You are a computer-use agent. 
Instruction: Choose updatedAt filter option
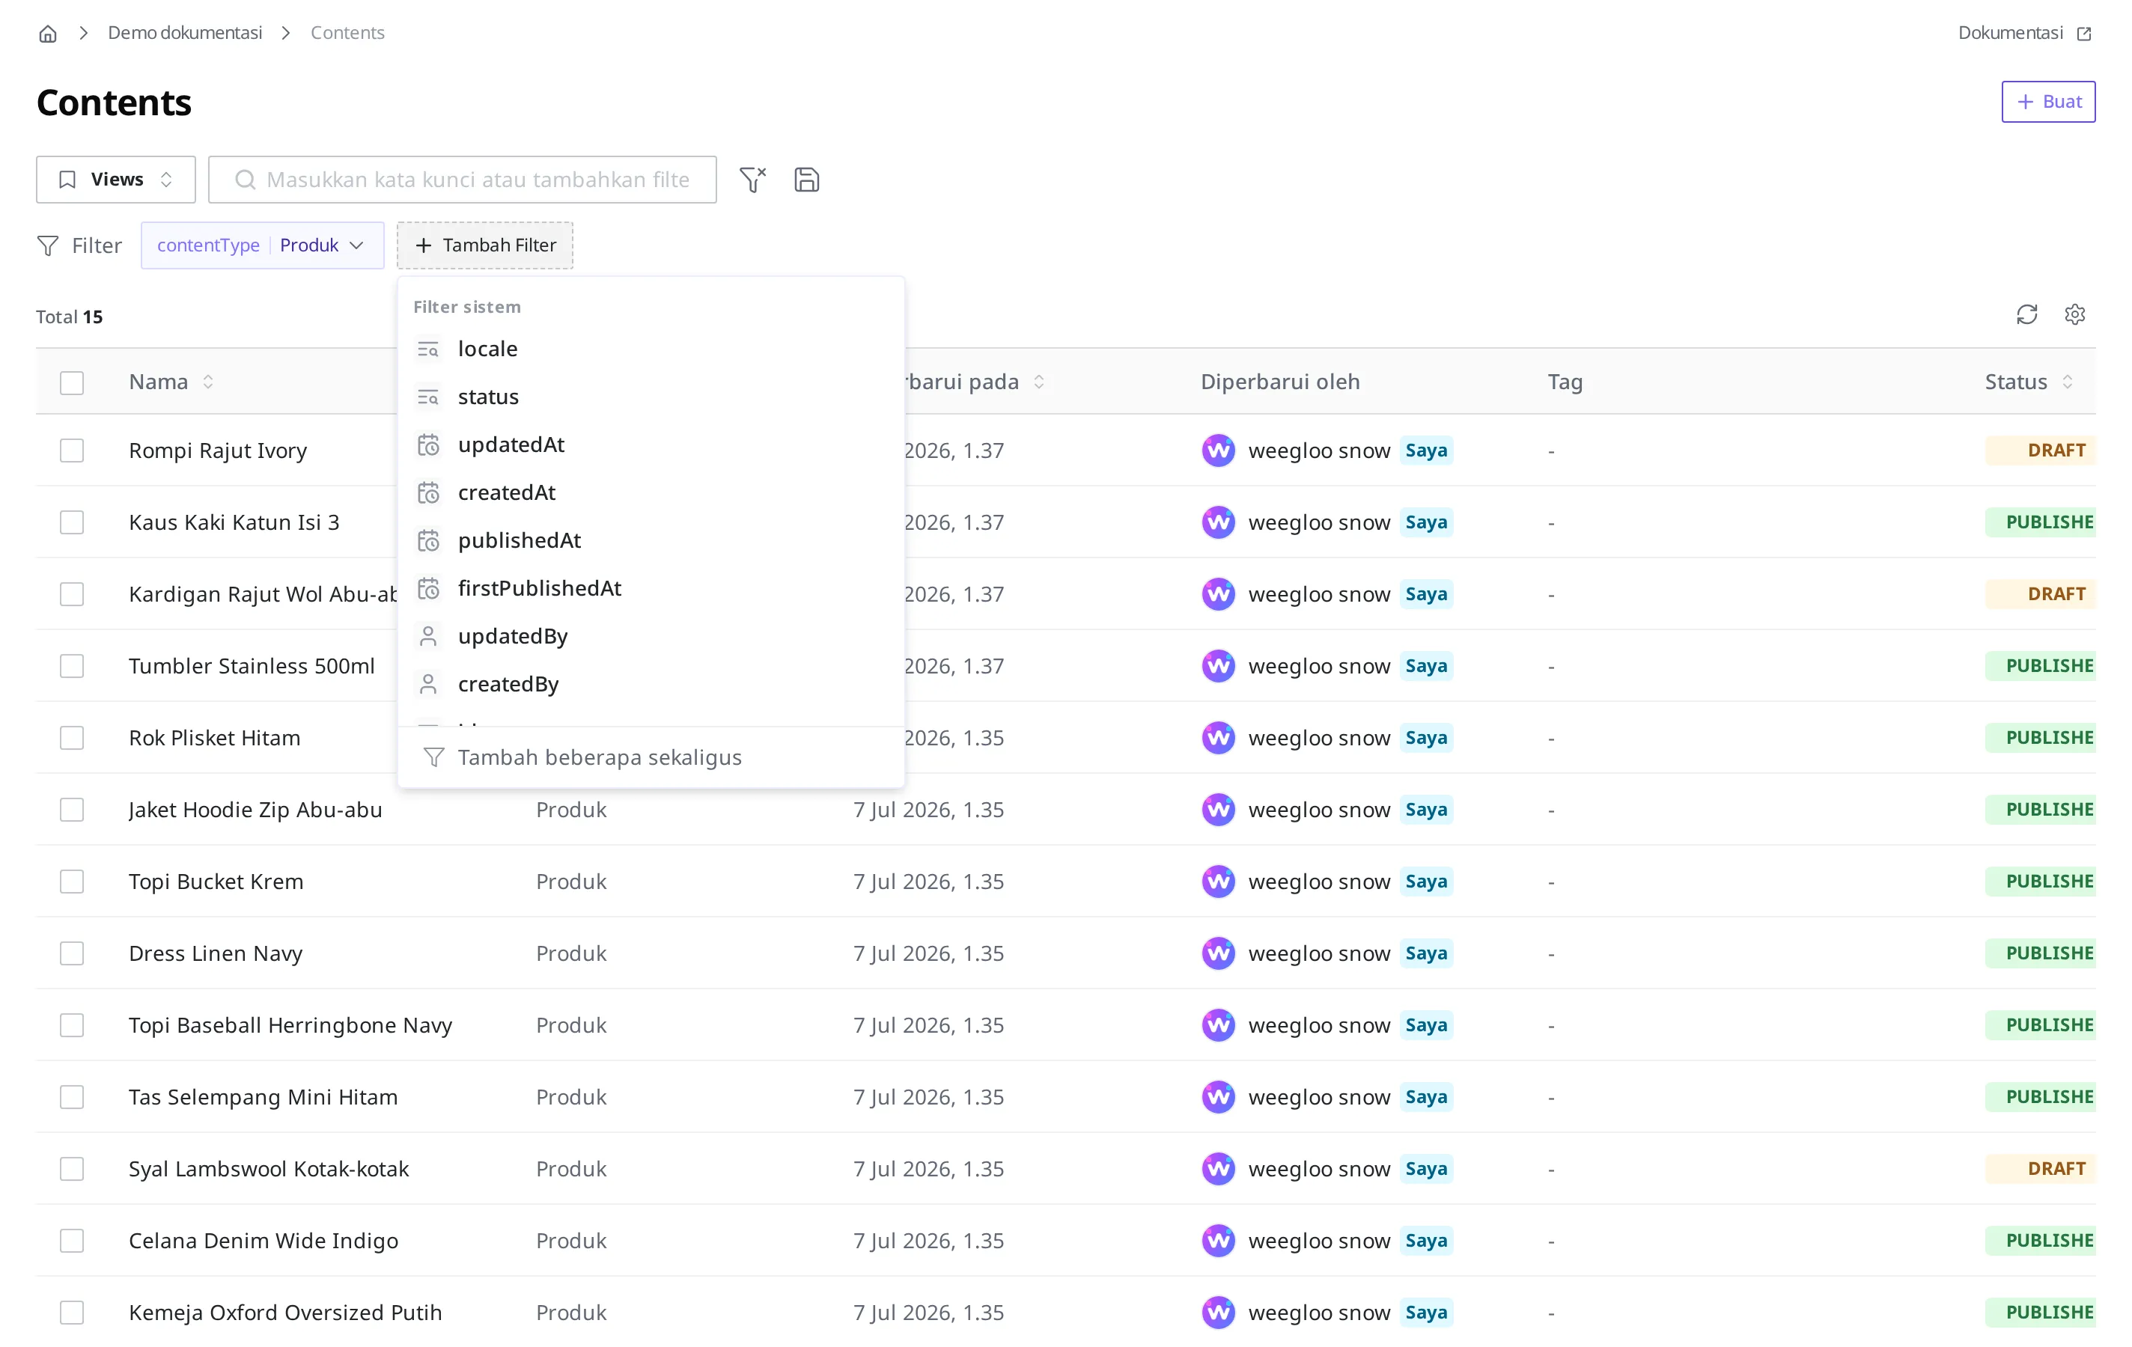pyautogui.click(x=651, y=445)
